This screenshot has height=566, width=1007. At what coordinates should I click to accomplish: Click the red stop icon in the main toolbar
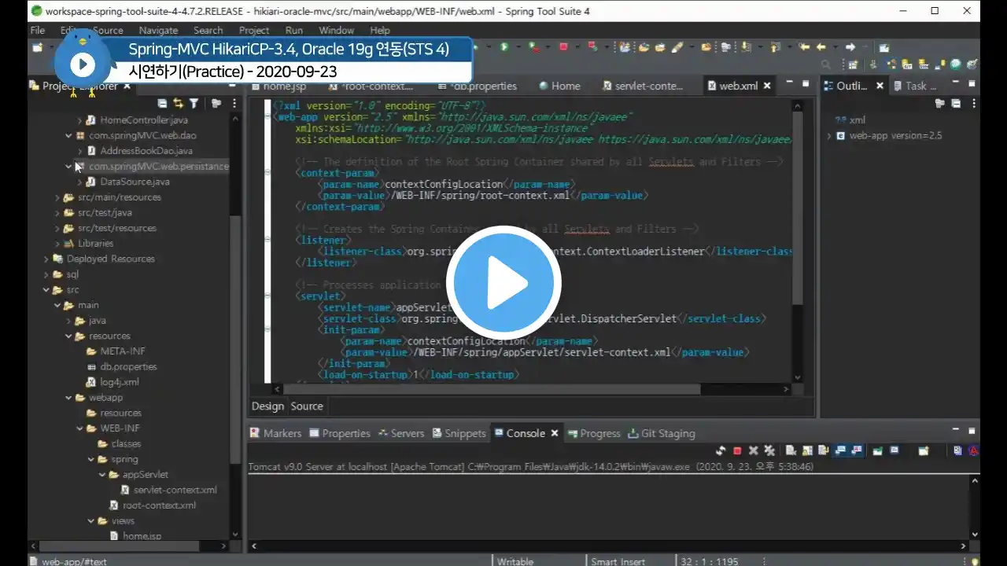point(563,47)
